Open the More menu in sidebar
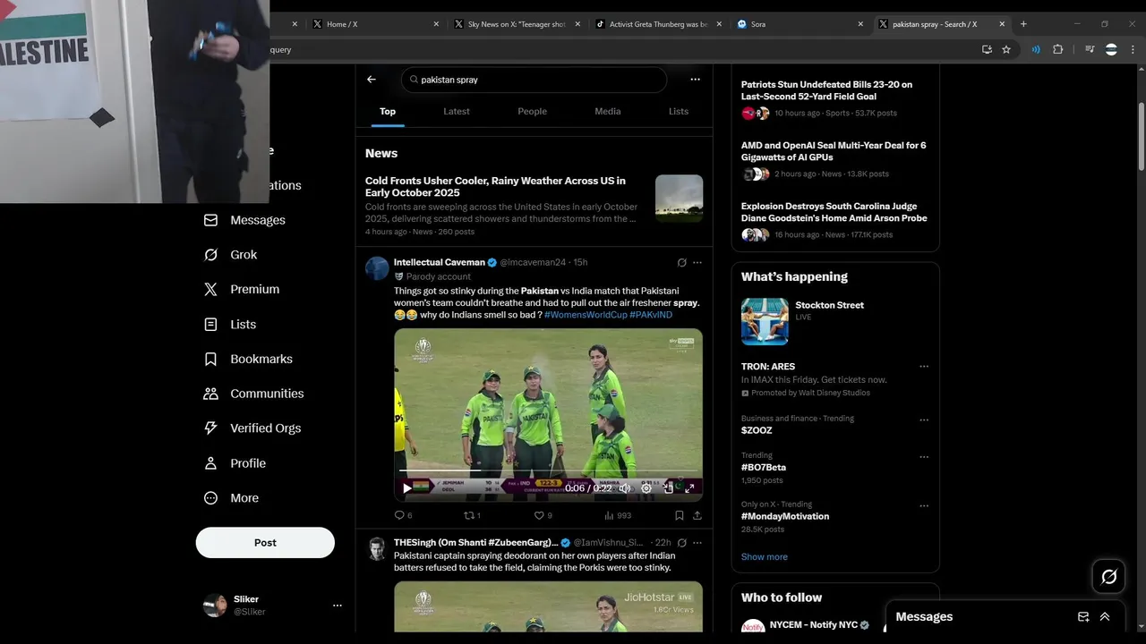The width and height of the screenshot is (1146, 644). click(x=231, y=498)
